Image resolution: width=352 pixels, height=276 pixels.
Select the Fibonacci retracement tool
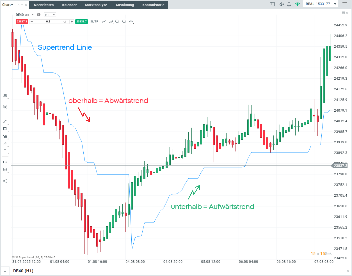point(5,136)
